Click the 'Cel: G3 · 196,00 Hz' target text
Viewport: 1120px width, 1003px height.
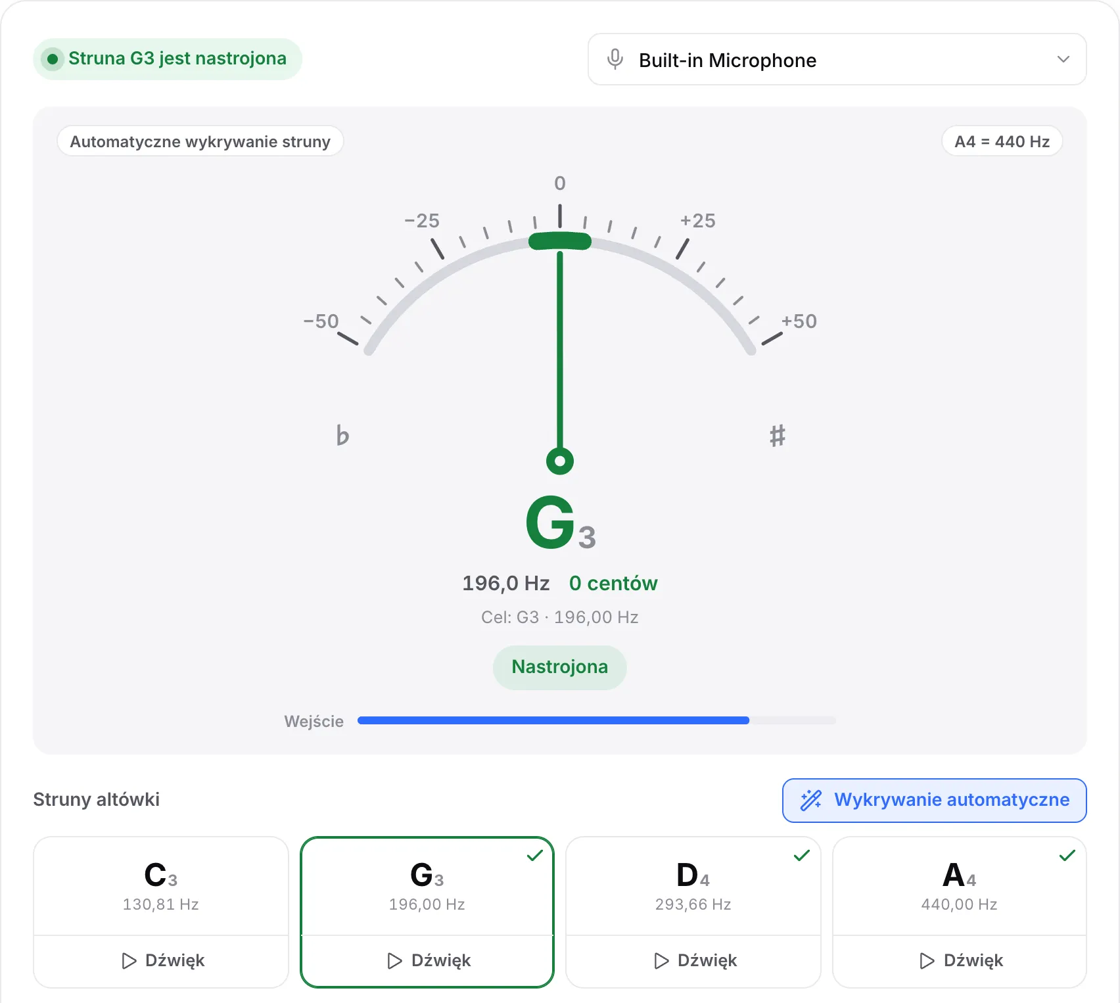pyautogui.click(x=560, y=617)
